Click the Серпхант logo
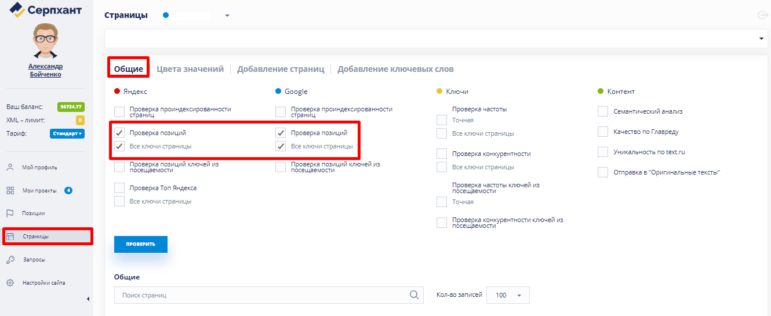This screenshot has width=771, height=316. point(46,10)
